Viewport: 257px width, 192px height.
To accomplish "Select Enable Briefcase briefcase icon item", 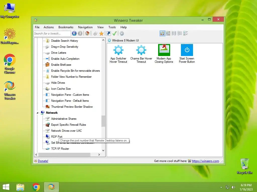I will [x=47, y=65].
